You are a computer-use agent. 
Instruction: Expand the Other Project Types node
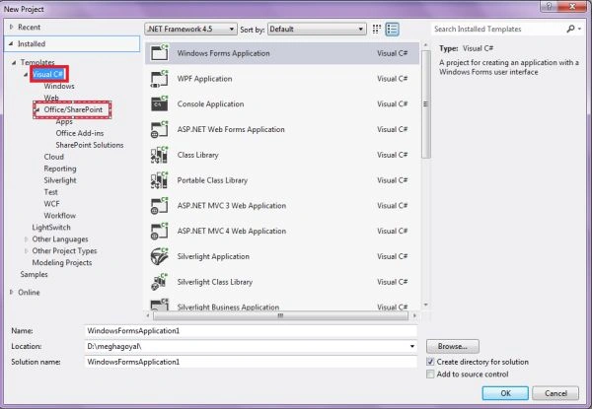pos(26,251)
